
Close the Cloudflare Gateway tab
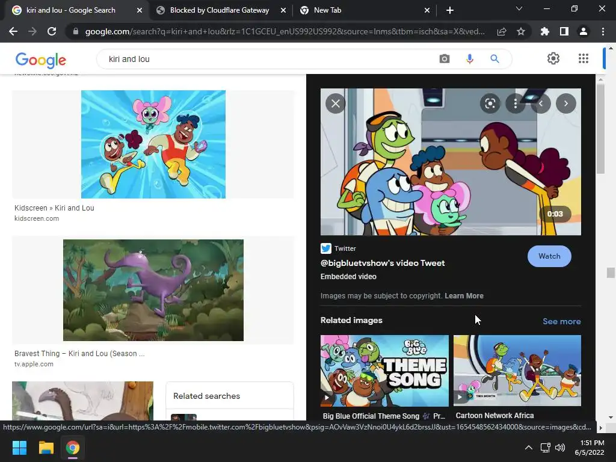pos(283,11)
